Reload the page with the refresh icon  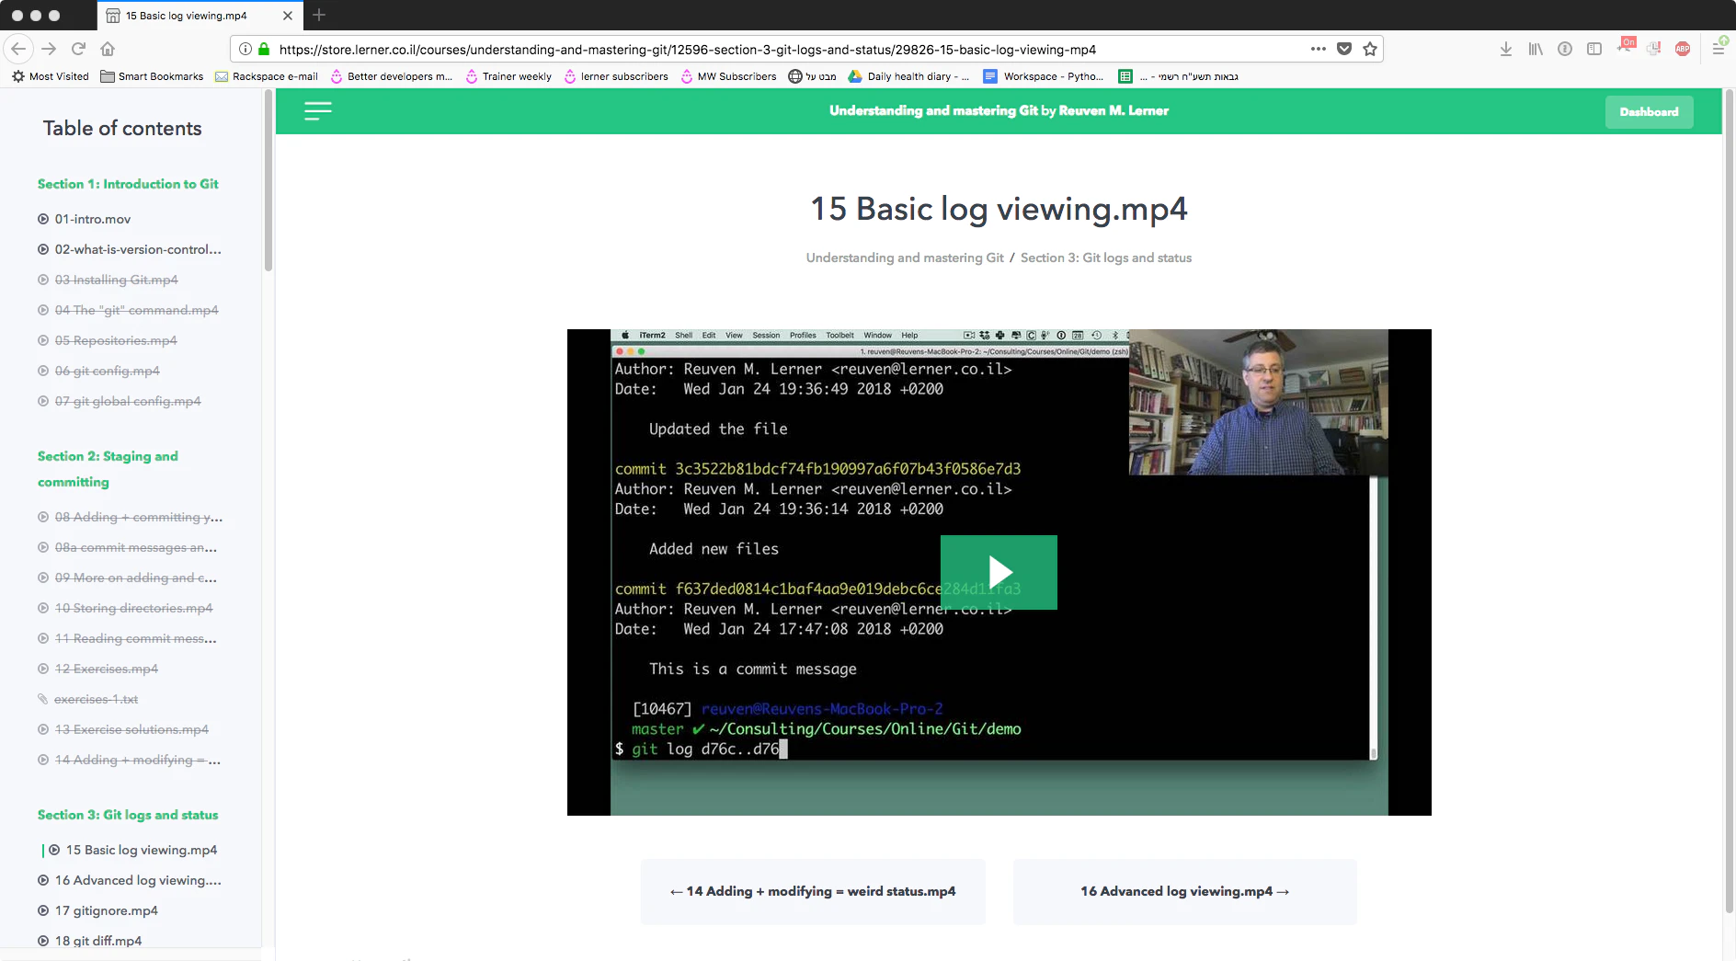(78, 49)
